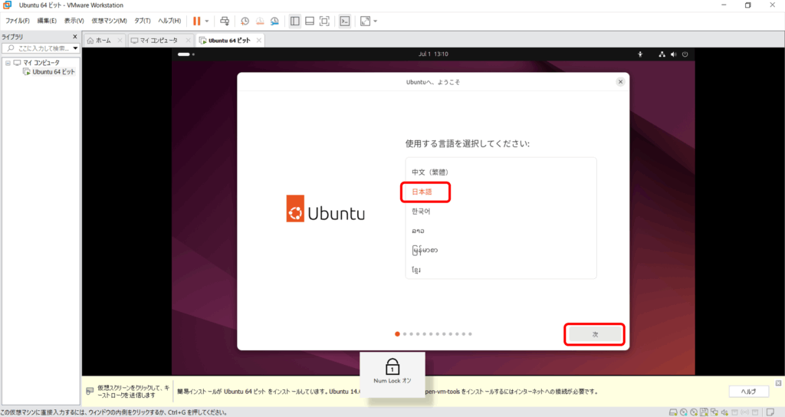
Task: Click the sound device icon in status bar
Action: point(723,412)
